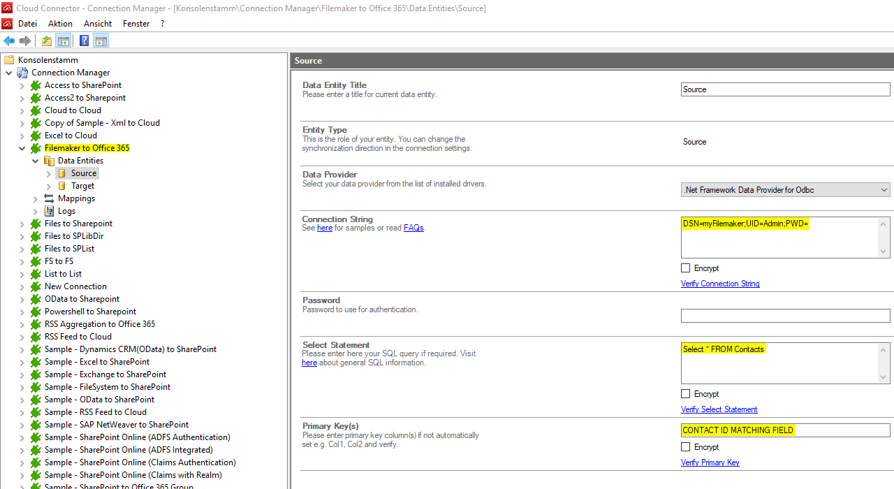Click the Forward arrow toolbar icon

pos(25,41)
